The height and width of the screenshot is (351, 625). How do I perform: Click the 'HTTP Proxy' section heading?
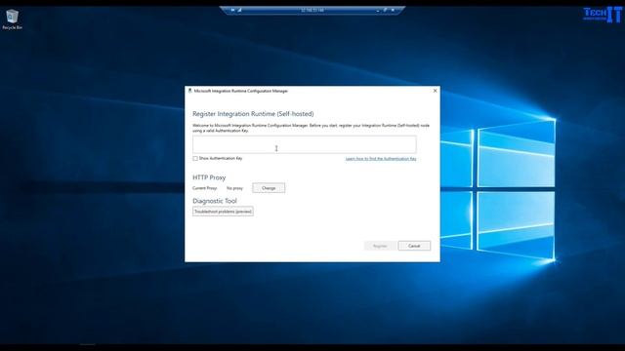point(209,177)
